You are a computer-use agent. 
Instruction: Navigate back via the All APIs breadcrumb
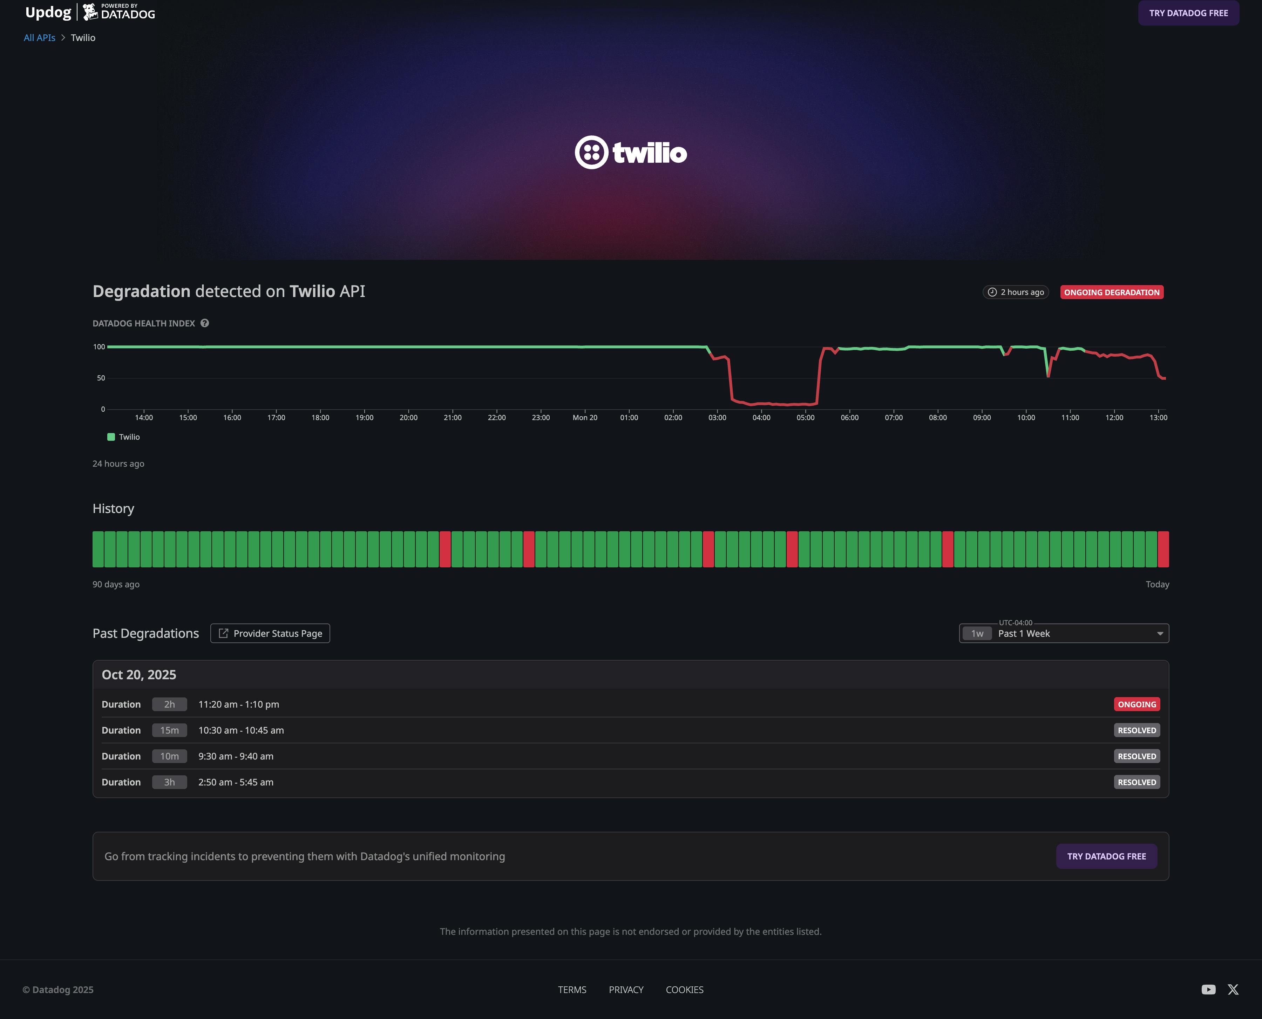coord(39,37)
